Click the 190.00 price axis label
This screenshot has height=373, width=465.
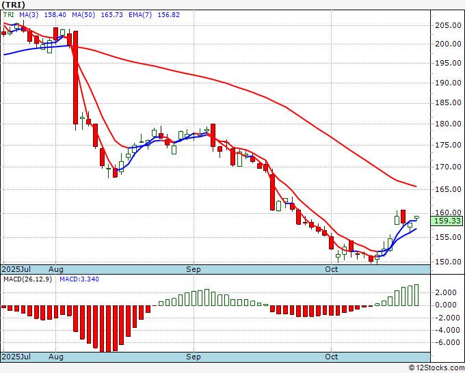coord(448,83)
